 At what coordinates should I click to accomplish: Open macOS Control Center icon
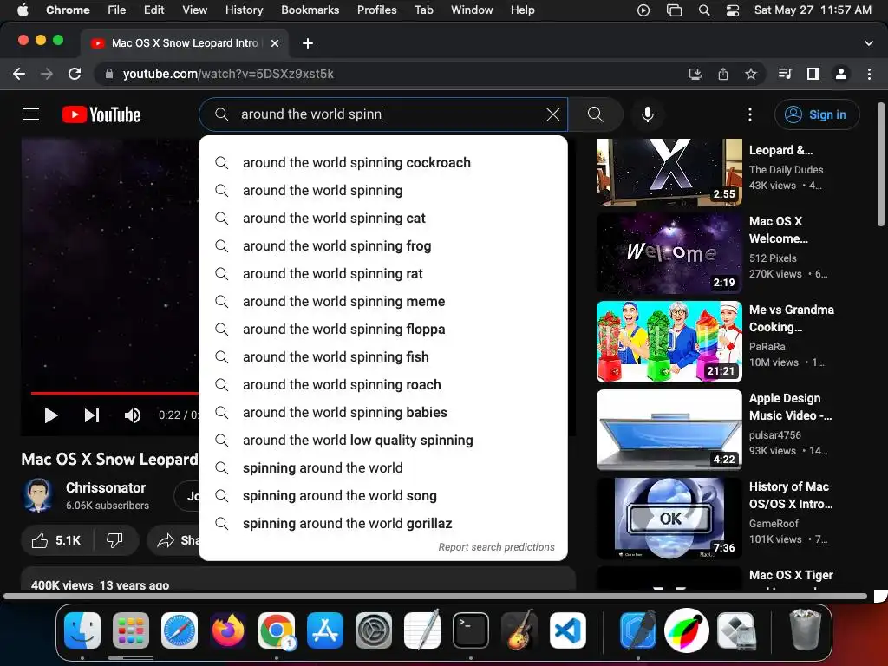coord(732,10)
